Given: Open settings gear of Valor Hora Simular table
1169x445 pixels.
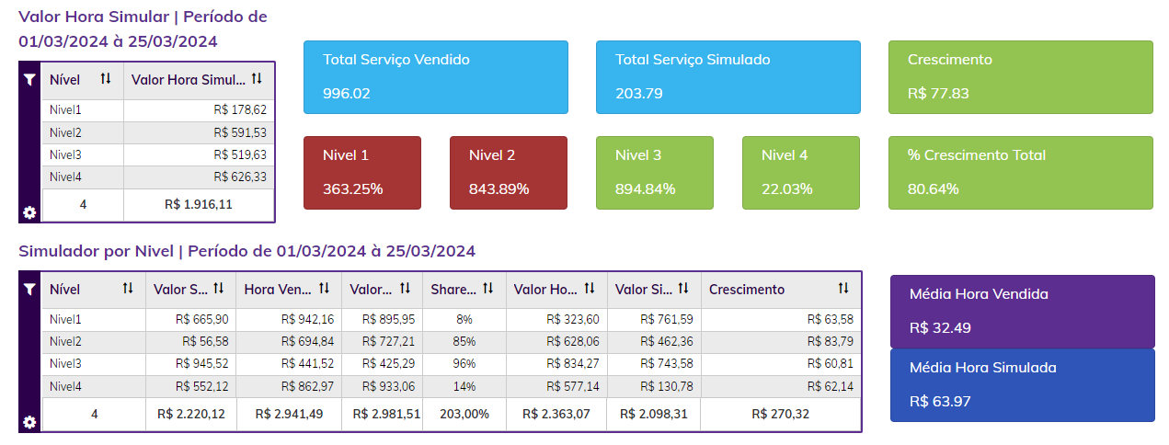Looking at the screenshot, I should [29, 212].
